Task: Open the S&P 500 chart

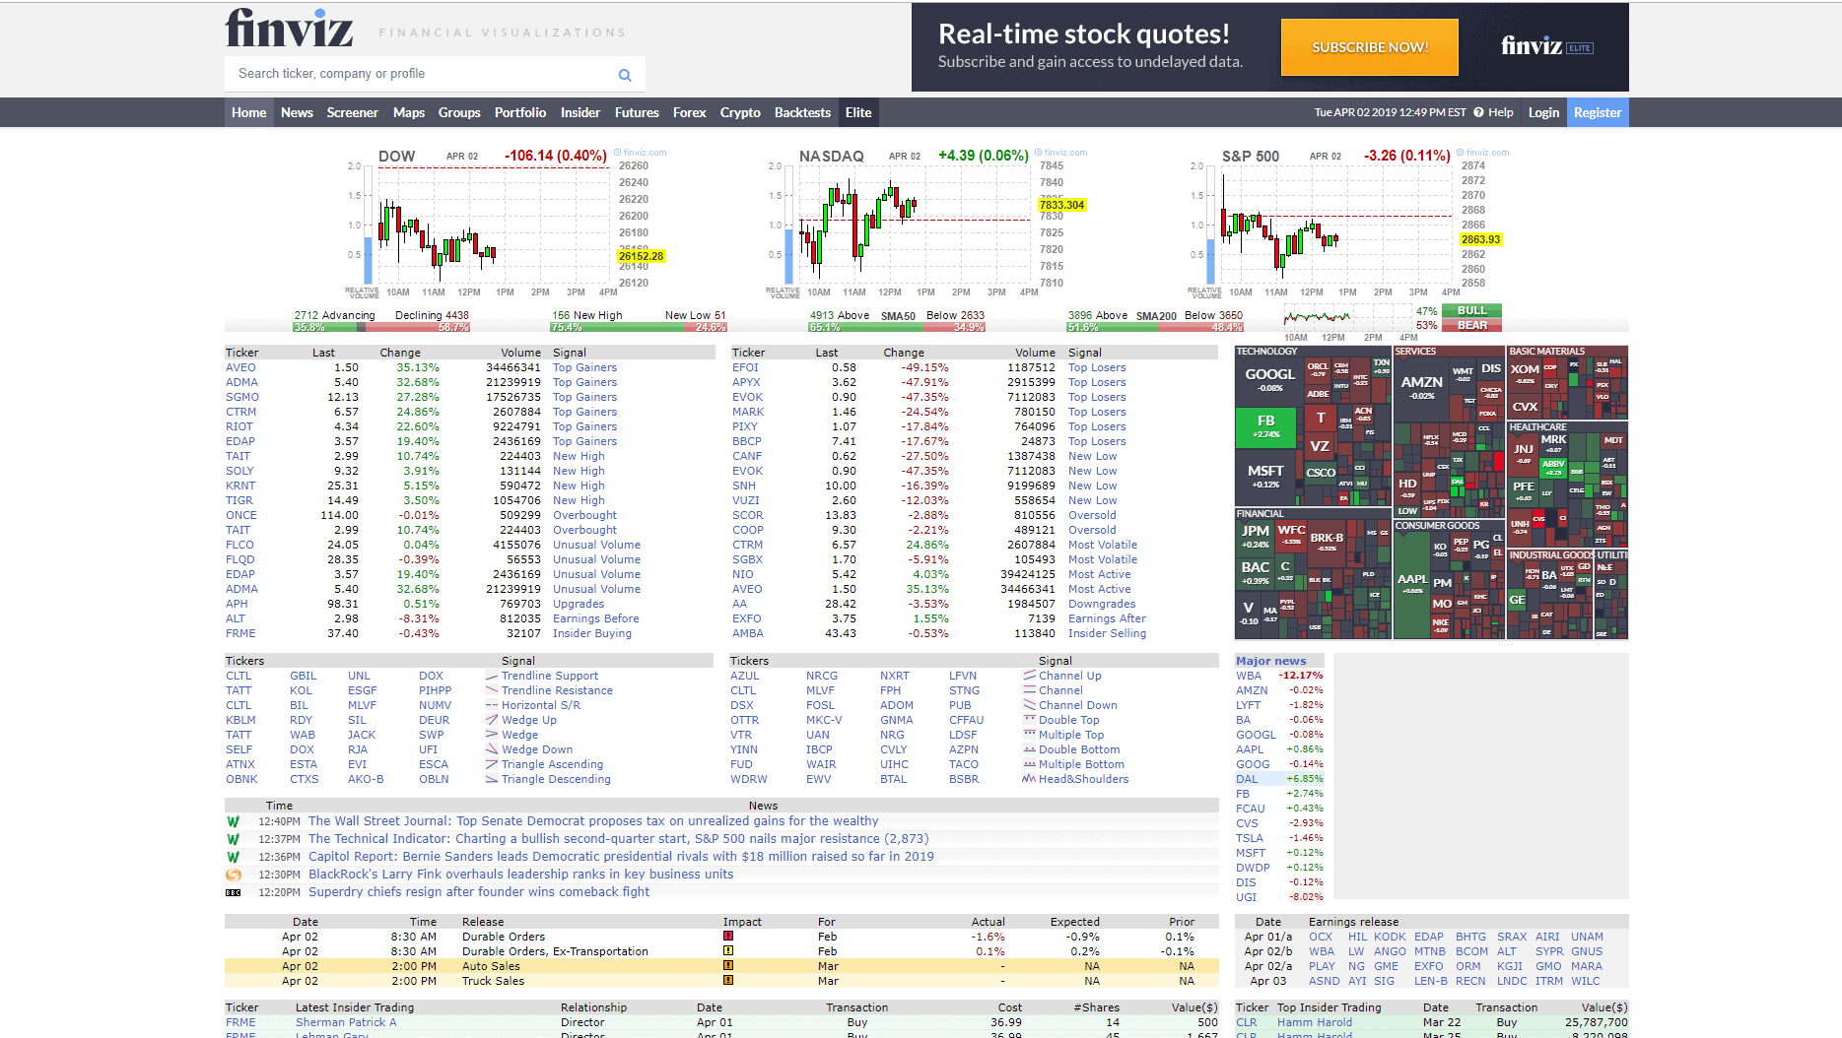Action: 1348,224
